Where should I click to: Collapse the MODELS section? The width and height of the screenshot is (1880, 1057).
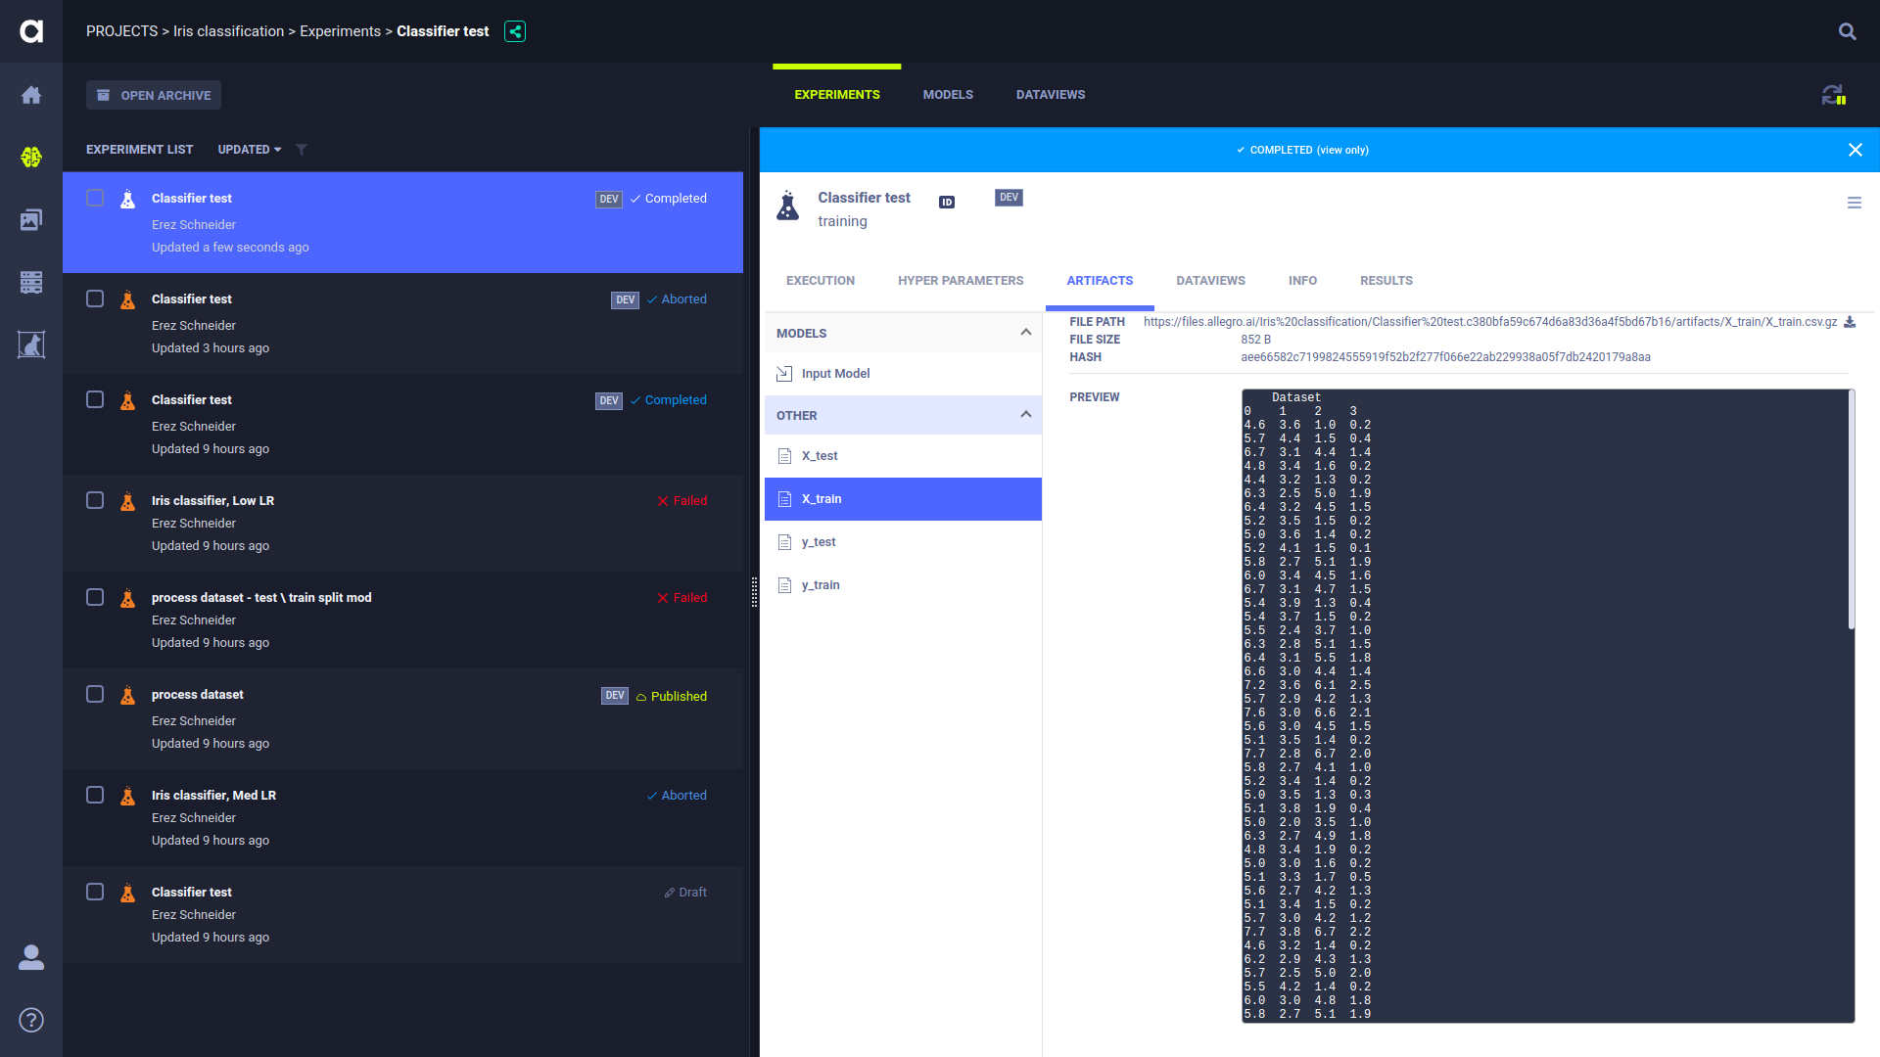[x=1025, y=333]
